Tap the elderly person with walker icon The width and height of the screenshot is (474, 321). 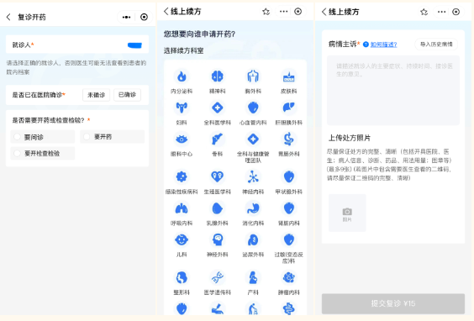(x=253, y=309)
